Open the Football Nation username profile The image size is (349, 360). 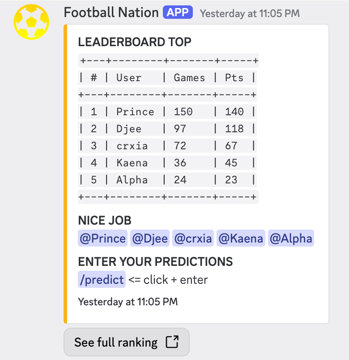click(x=111, y=13)
